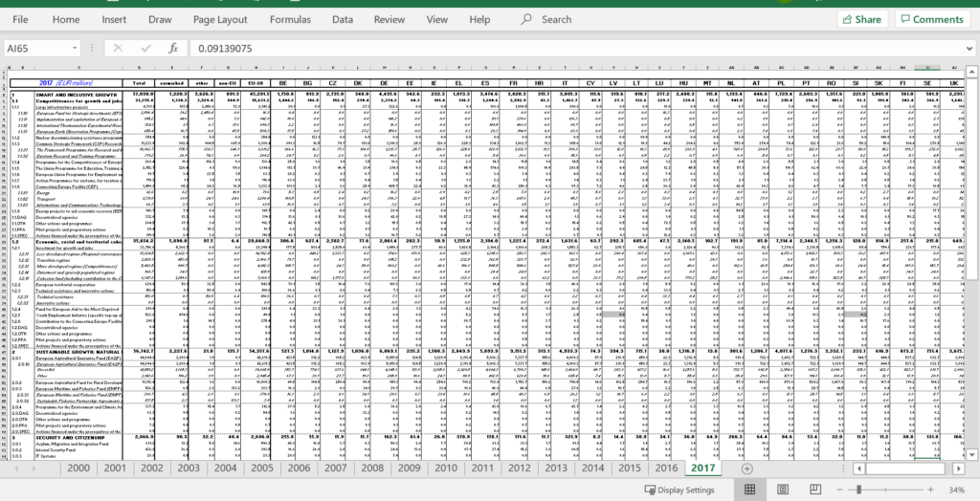Click the Cancel entry X icon

[119, 48]
